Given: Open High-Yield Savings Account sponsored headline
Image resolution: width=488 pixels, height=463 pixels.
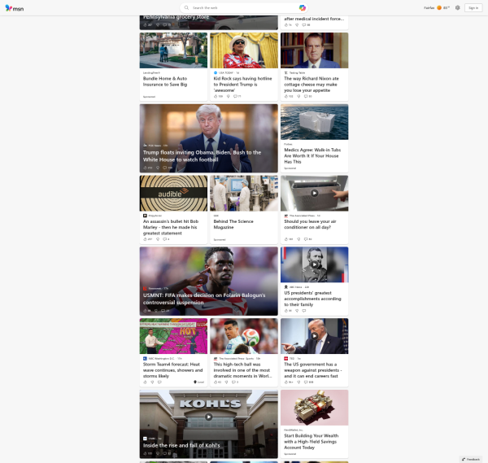Looking at the screenshot, I should 312,442.
